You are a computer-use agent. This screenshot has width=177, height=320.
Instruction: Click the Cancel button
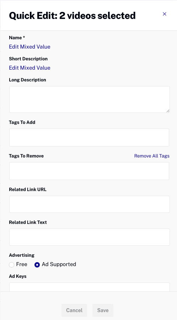pos(74,310)
